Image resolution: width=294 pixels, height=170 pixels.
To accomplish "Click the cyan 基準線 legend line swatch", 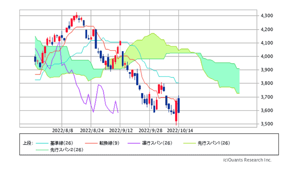I will 41,143.
